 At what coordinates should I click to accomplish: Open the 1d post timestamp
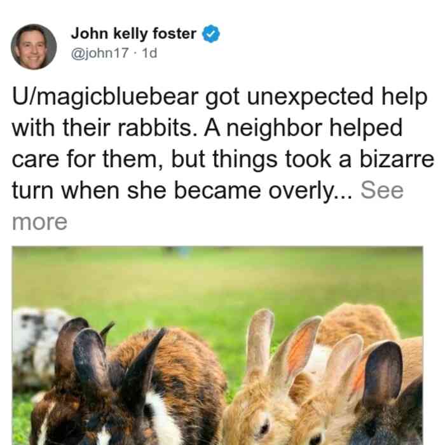click(x=149, y=53)
